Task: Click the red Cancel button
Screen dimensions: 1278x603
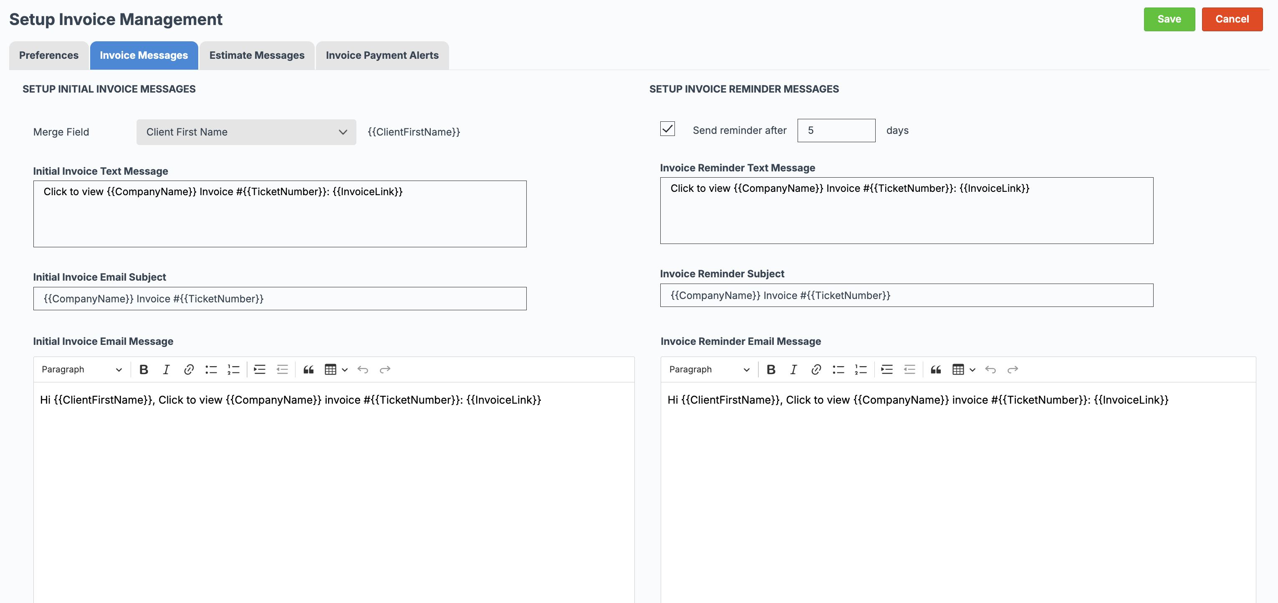Action: pos(1232,19)
